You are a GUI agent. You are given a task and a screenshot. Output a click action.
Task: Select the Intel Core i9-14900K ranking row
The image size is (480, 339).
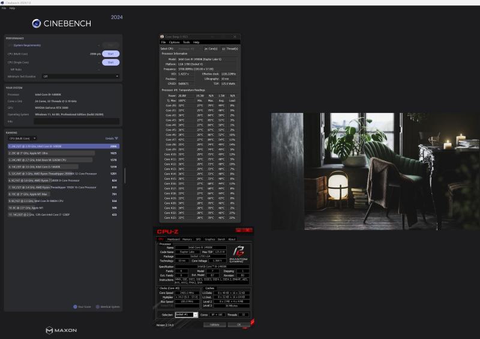(63, 146)
